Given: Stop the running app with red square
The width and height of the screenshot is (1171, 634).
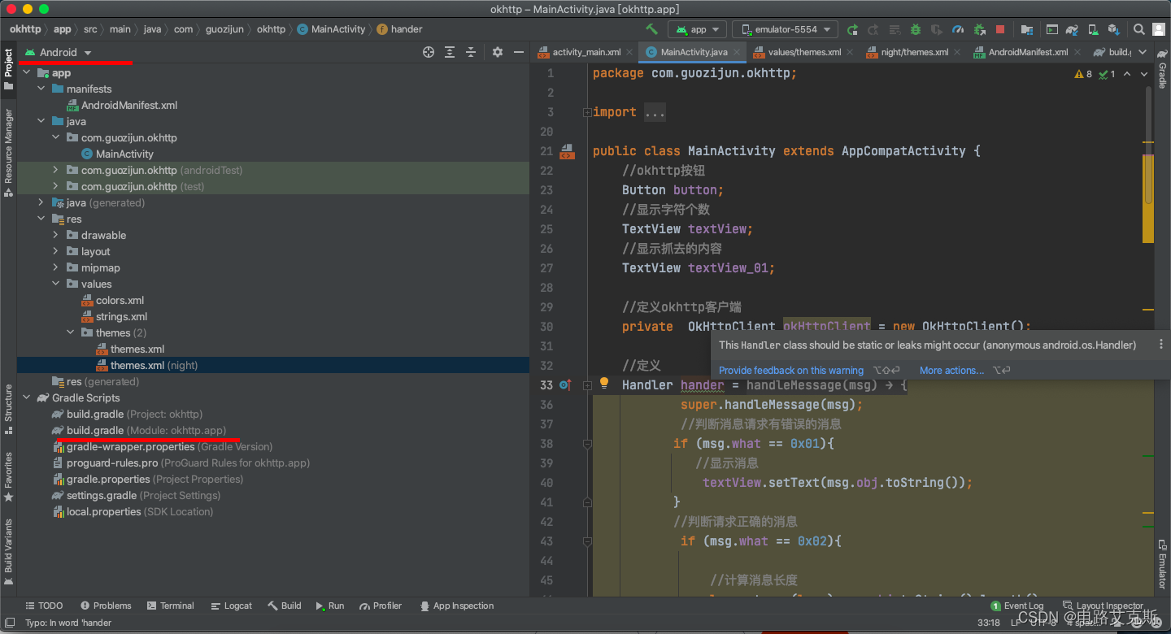Looking at the screenshot, I should [x=1000, y=29].
